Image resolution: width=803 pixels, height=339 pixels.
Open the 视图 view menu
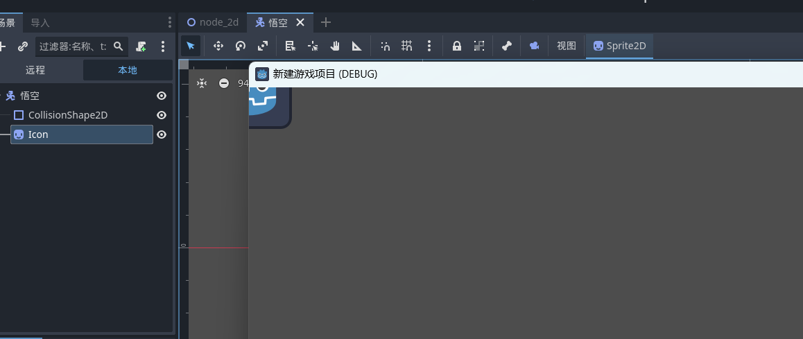coord(567,46)
